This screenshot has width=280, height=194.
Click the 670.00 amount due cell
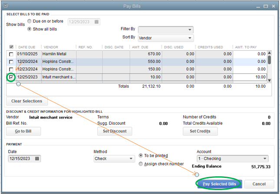coord(146,54)
